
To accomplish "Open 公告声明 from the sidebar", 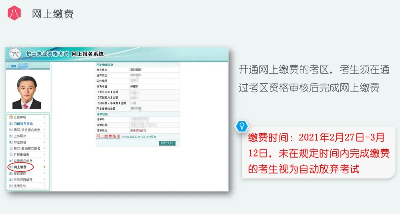I will point(20,117).
